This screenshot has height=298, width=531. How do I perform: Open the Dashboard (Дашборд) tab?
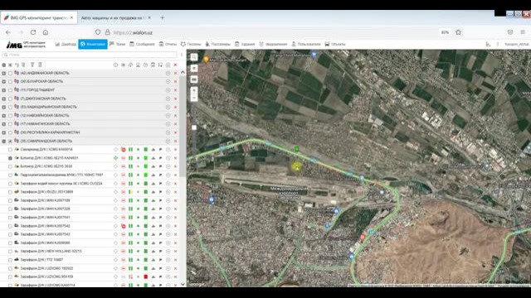point(66,44)
